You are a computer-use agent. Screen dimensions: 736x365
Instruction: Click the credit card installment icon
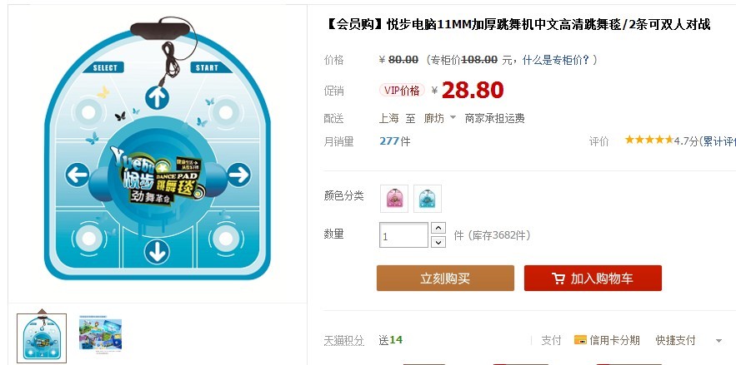(580, 340)
